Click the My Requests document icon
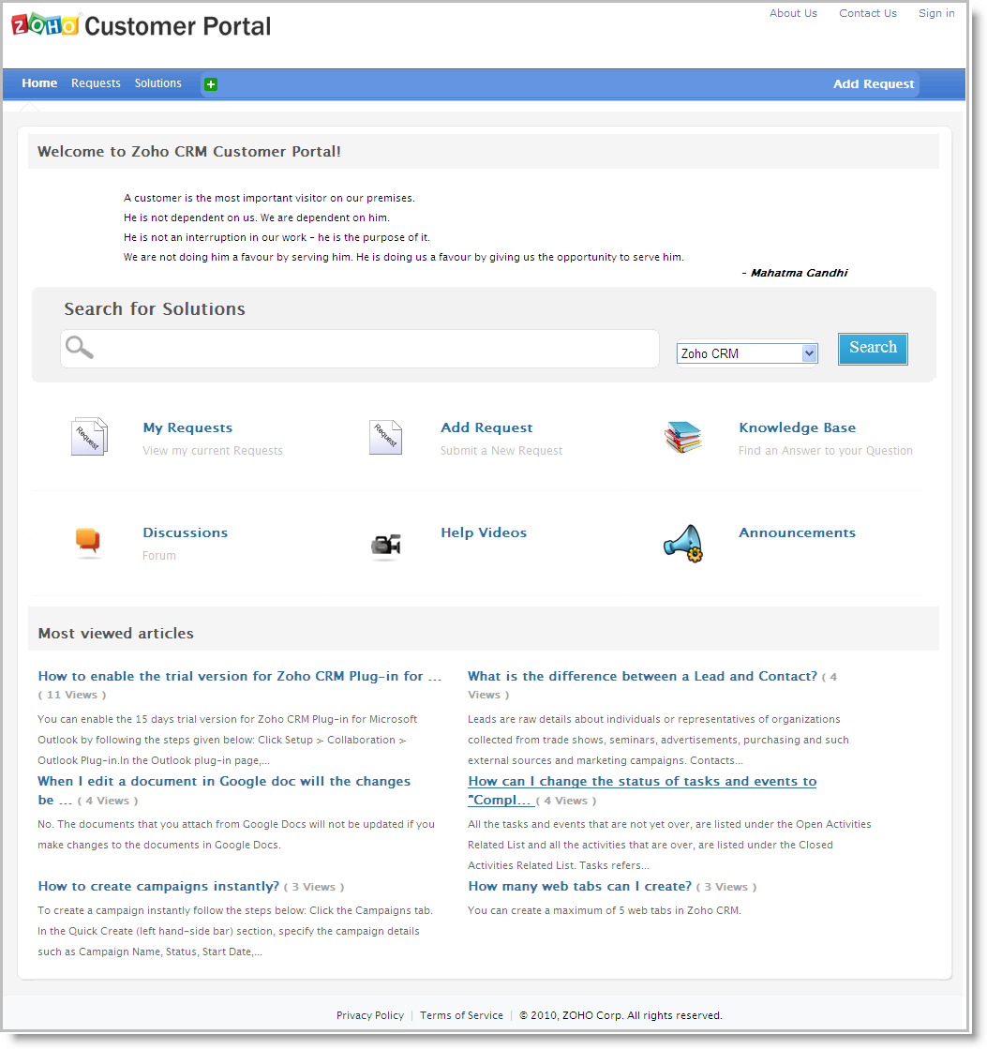This screenshot has height=1049, width=987. coord(90,436)
